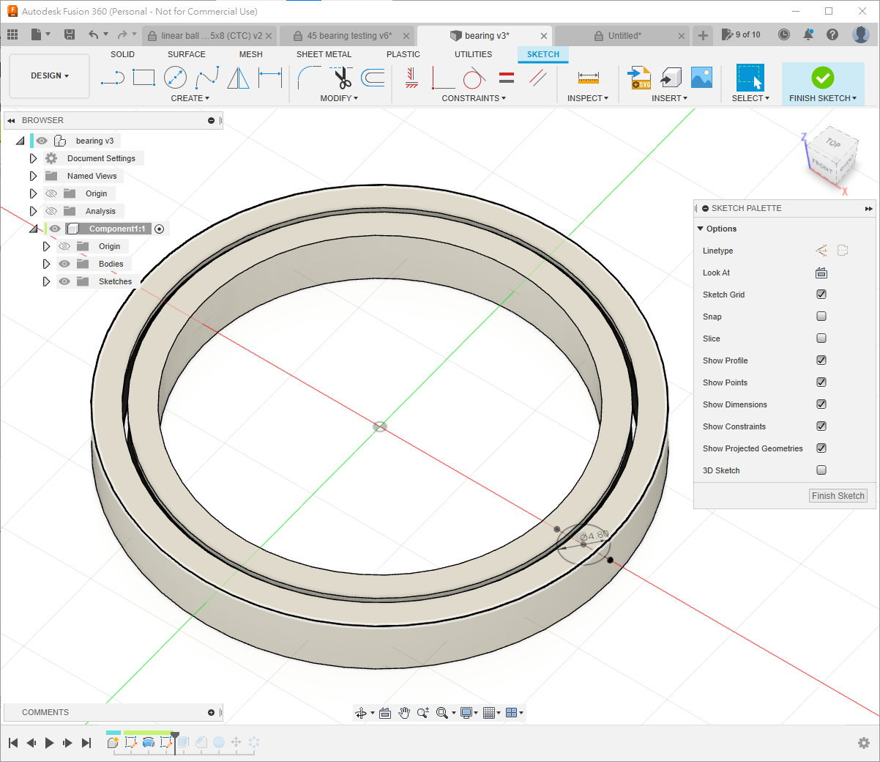Image resolution: width=880 pixels, height=762 pixels.
Task: Expand the Sketches folder in the browser
Action: (x=46, y=281)
